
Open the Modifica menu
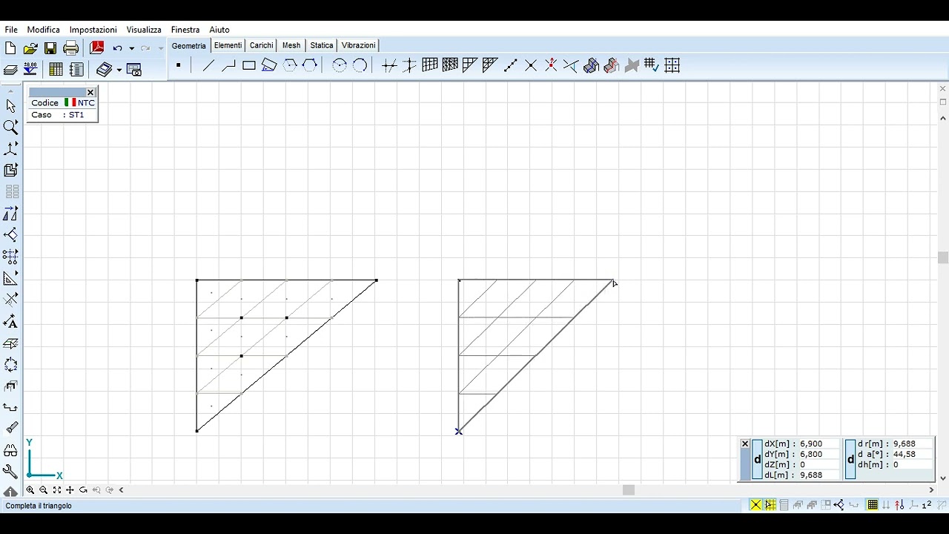click(44, 30)
